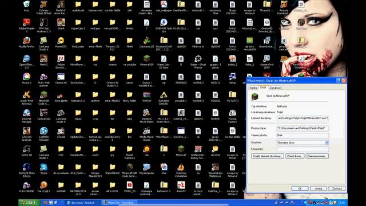The width and height of the screenshot is (366, 206).
Task: Select the Cinema 4D desktop shortcut
Action: pyautogui.click(x=61, y=78)
